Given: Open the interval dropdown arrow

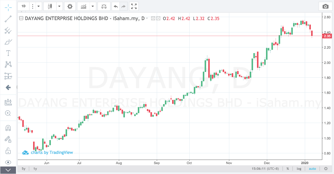Looking at the screenshot, I should click(x=39, y=6).
